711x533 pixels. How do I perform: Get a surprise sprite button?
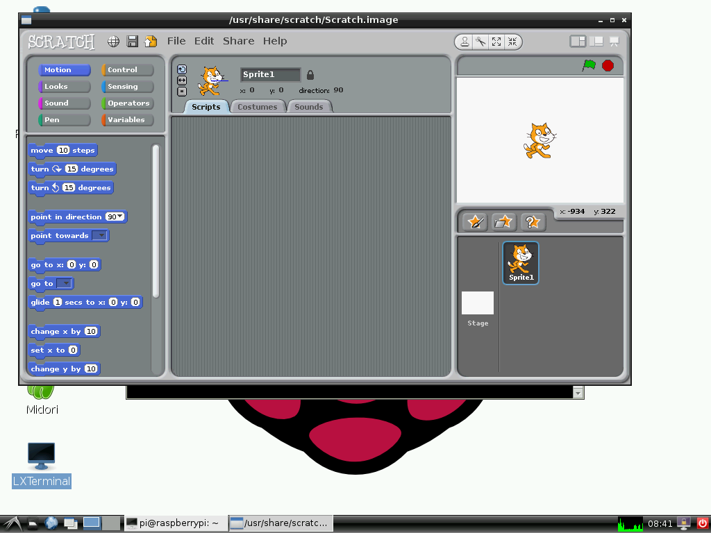pos(532,221)
